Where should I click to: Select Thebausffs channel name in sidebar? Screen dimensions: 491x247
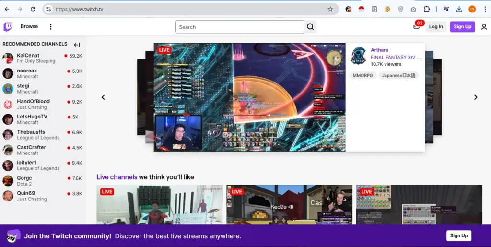(x=31, y=132)
